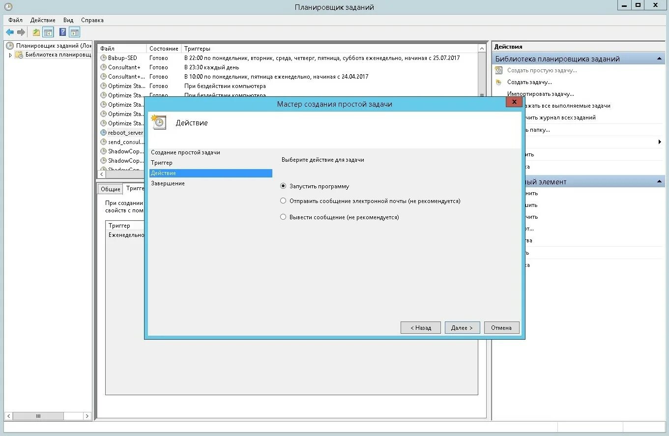
Task: Collapse Библиотека планировщика заданий actions section
Action: (x=659, y=59)
